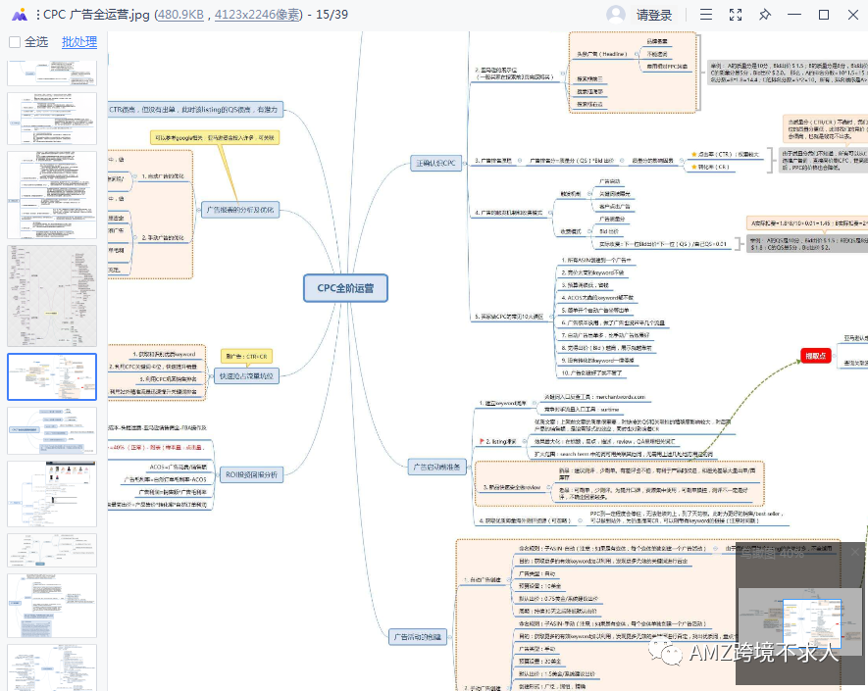This screenshot has width=868, height=691.
Task: Select the bottom-most thumbnail in the sidebar
Action: point(52,667)
